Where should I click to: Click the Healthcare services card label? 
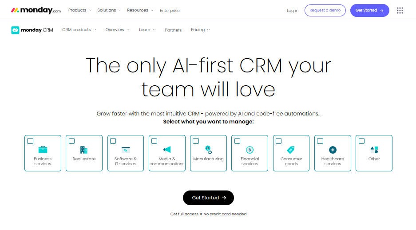pos(333,161)
